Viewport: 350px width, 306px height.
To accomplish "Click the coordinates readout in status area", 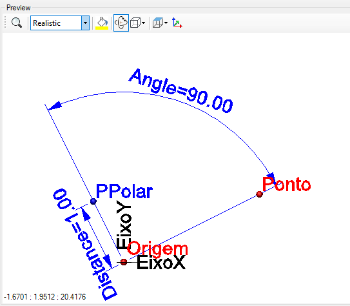I will [45, 297].
